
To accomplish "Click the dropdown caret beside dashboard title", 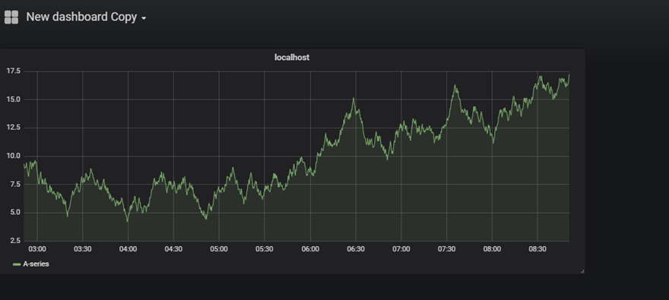I will [x=144, y=18].
